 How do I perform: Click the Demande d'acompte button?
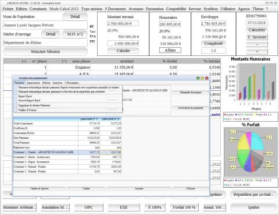(191, 93)
